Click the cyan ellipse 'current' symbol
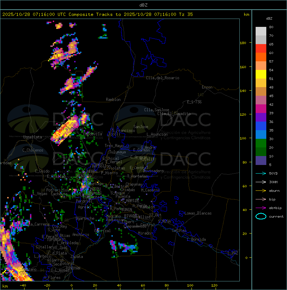The image size is (287, 290). tap(261, 216)
